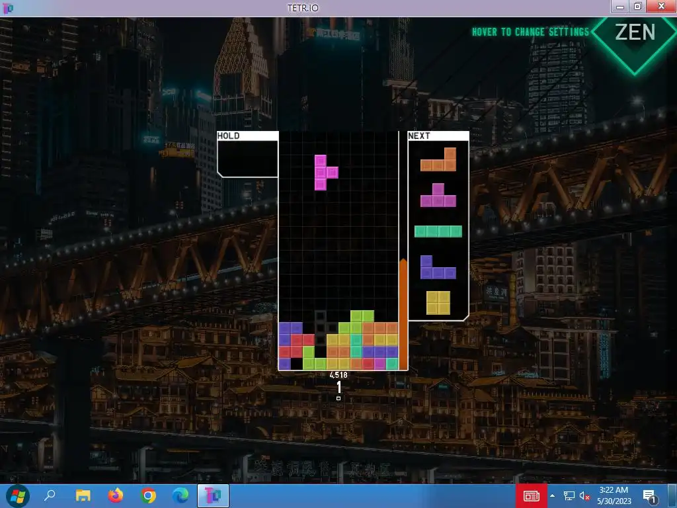Screen dimensions: 677x508
Task: Click the 'HOVER TO CHANGE SETTINGS' text
Action: point(531,32)
